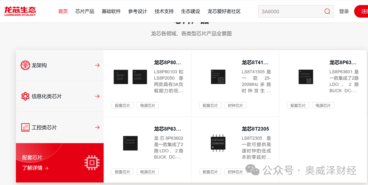Click the 登录 link
Viewport: 368px width, 185px height.
click(x=344, y=11)
